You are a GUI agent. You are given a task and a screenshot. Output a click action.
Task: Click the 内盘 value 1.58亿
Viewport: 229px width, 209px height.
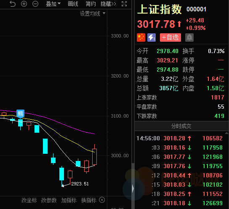(216, 88)
